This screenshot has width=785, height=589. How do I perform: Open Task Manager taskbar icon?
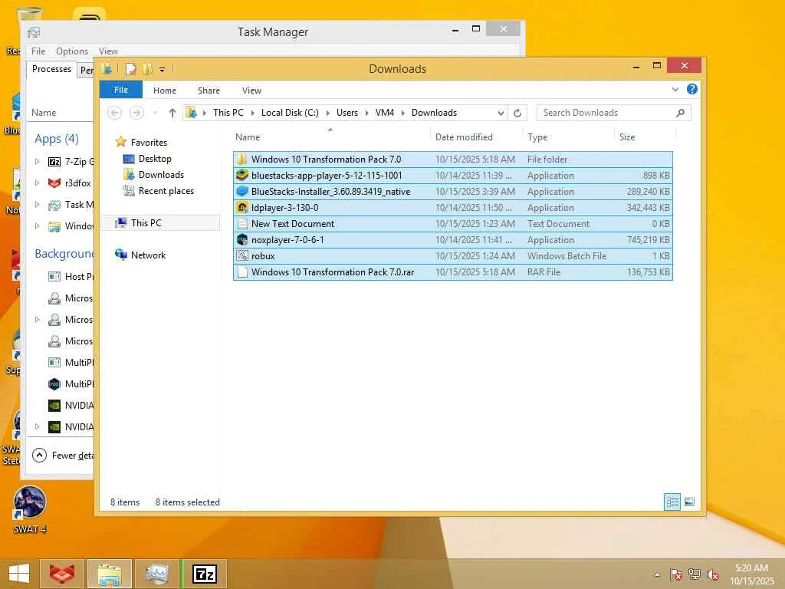click(156, 574)
